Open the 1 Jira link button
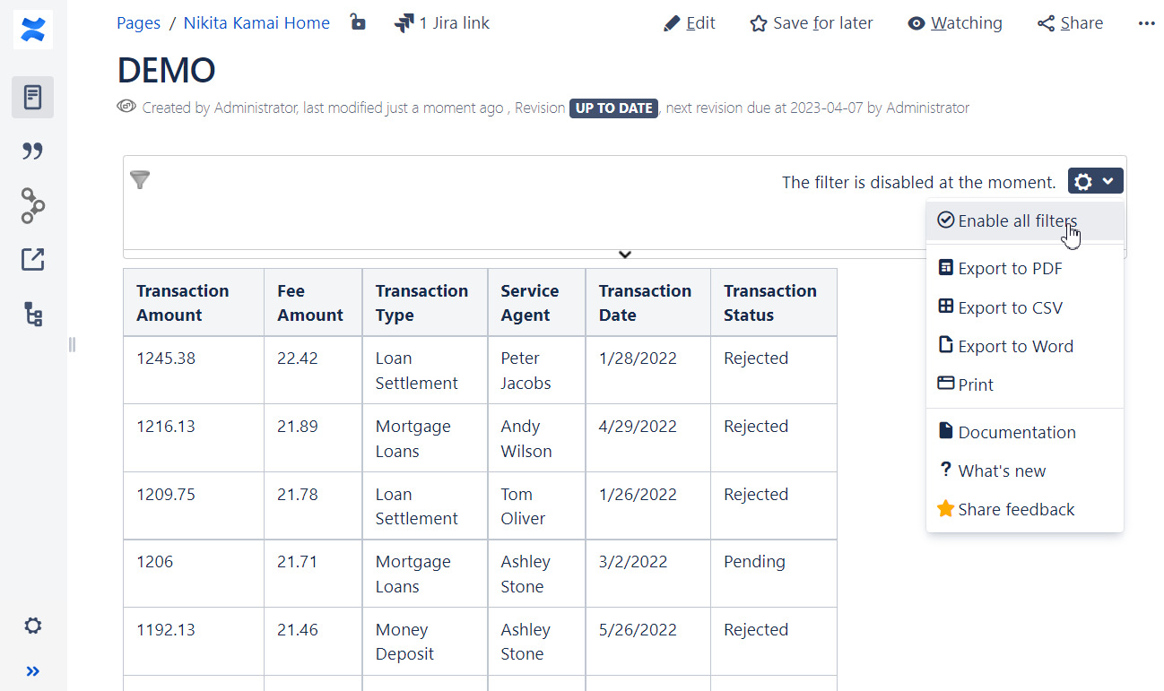The width and height of the screenshot is (1164, 691). coord(442,23)
